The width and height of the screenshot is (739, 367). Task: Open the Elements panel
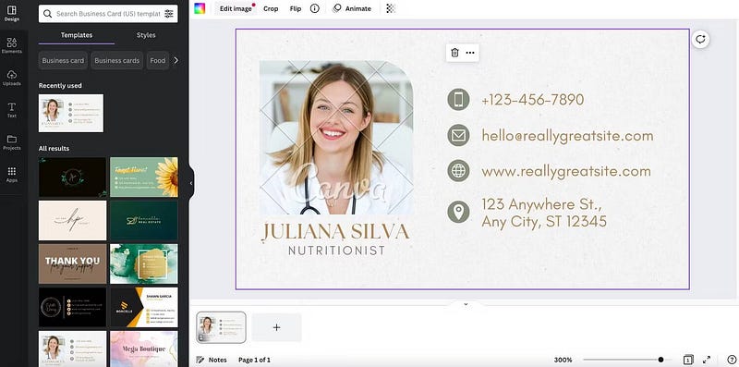pyautogui.click(x=12, y=45)
